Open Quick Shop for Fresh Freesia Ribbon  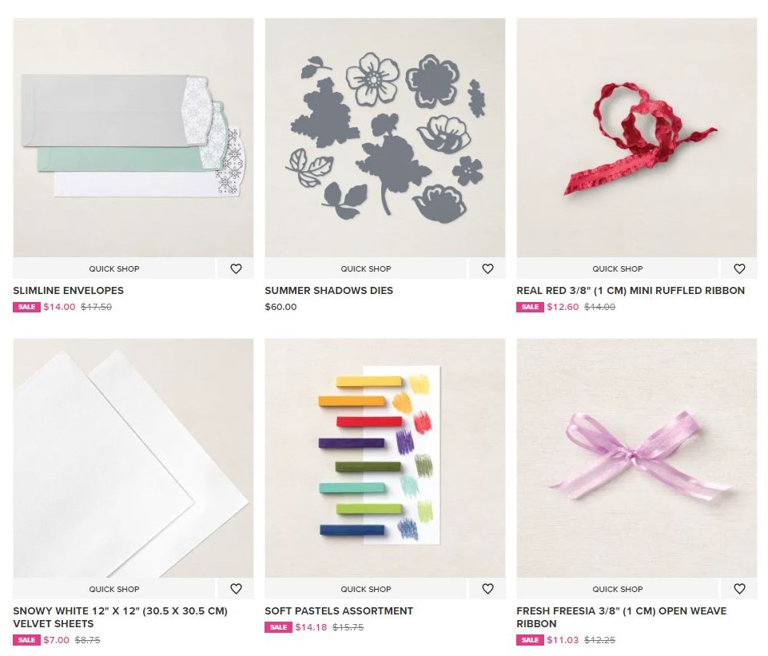coord(618,589)
